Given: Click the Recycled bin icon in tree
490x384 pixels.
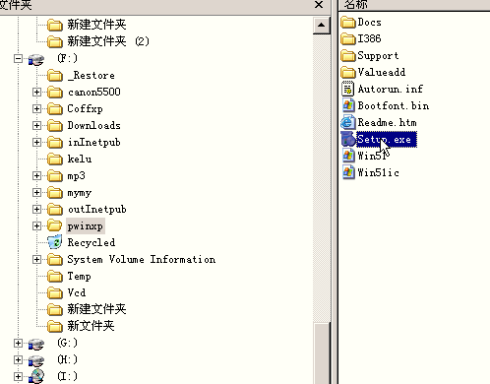Looking at the screenshot, I should 55,242.
